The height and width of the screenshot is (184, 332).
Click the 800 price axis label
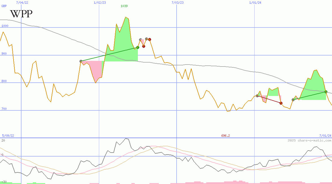(4, 81)
